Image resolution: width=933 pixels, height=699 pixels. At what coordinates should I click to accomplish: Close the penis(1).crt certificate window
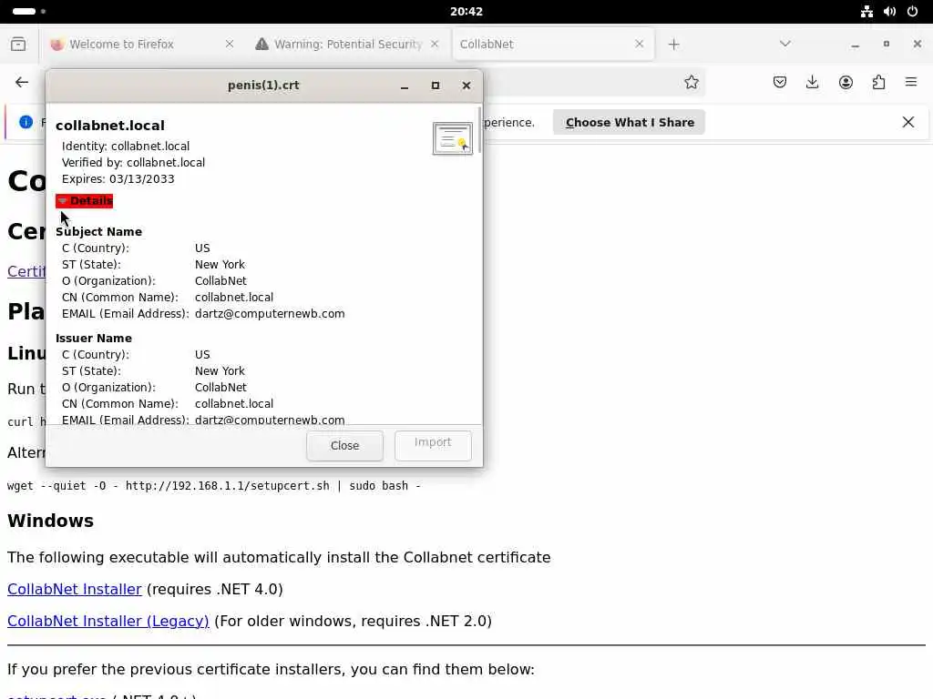point(466,86)
